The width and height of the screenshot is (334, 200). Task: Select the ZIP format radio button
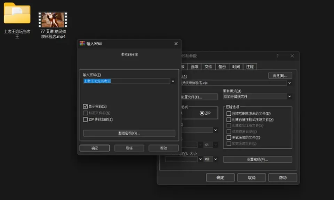click(202, 113)
